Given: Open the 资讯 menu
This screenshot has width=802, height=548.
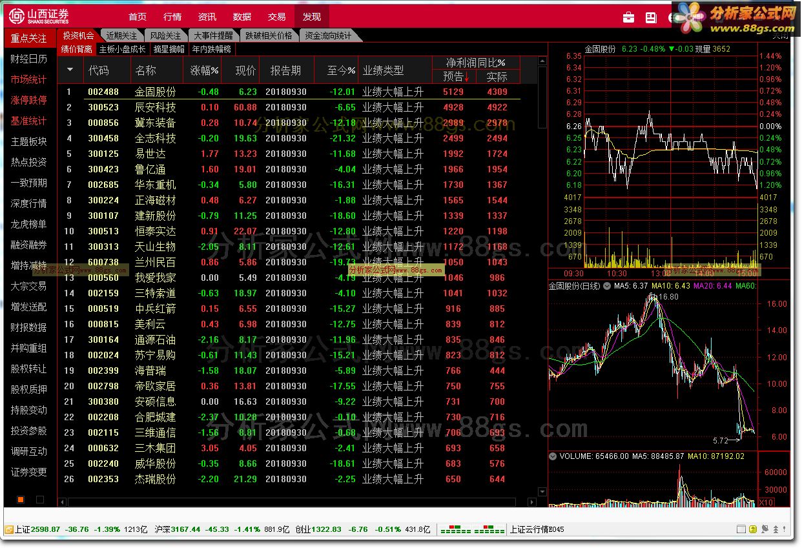Looking at the screenshot, I should pyautogui.click(x=207, y=17).
